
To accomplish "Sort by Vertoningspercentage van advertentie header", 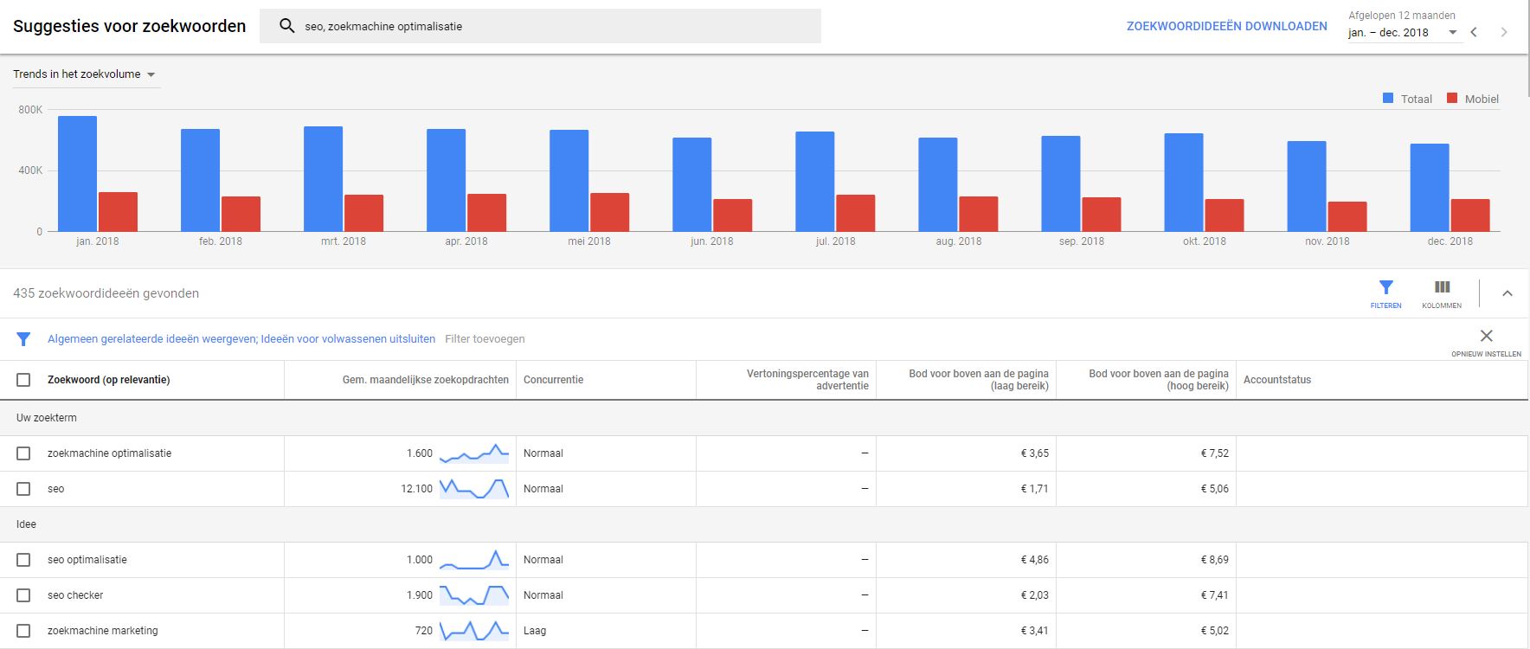I will (807, 380).
